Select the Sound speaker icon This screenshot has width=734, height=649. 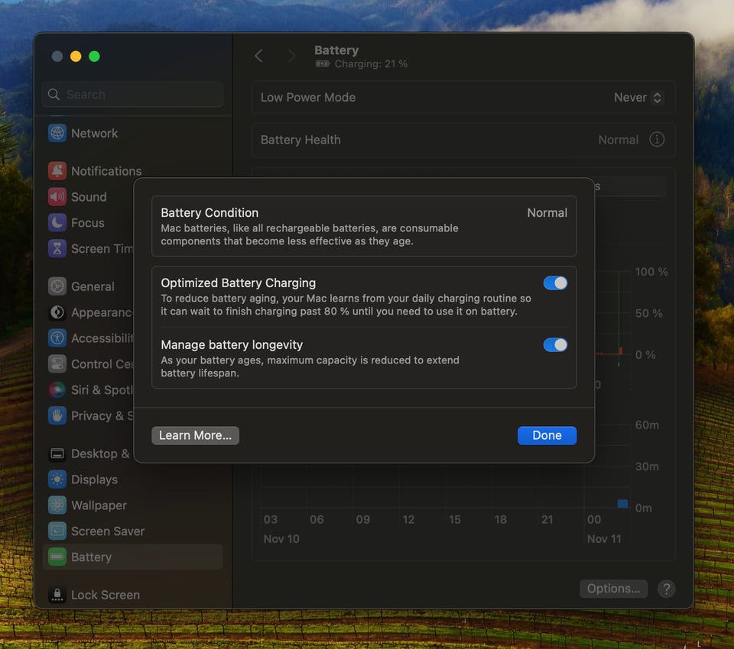coord(57,197)
